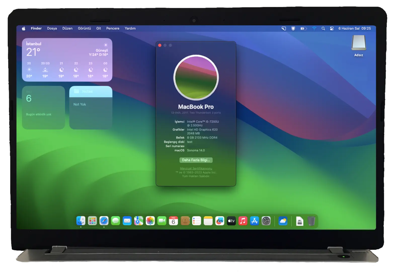Open the Görüntü menu
The width and height of the screenshot is (394, 272).
tap(84, 28)
